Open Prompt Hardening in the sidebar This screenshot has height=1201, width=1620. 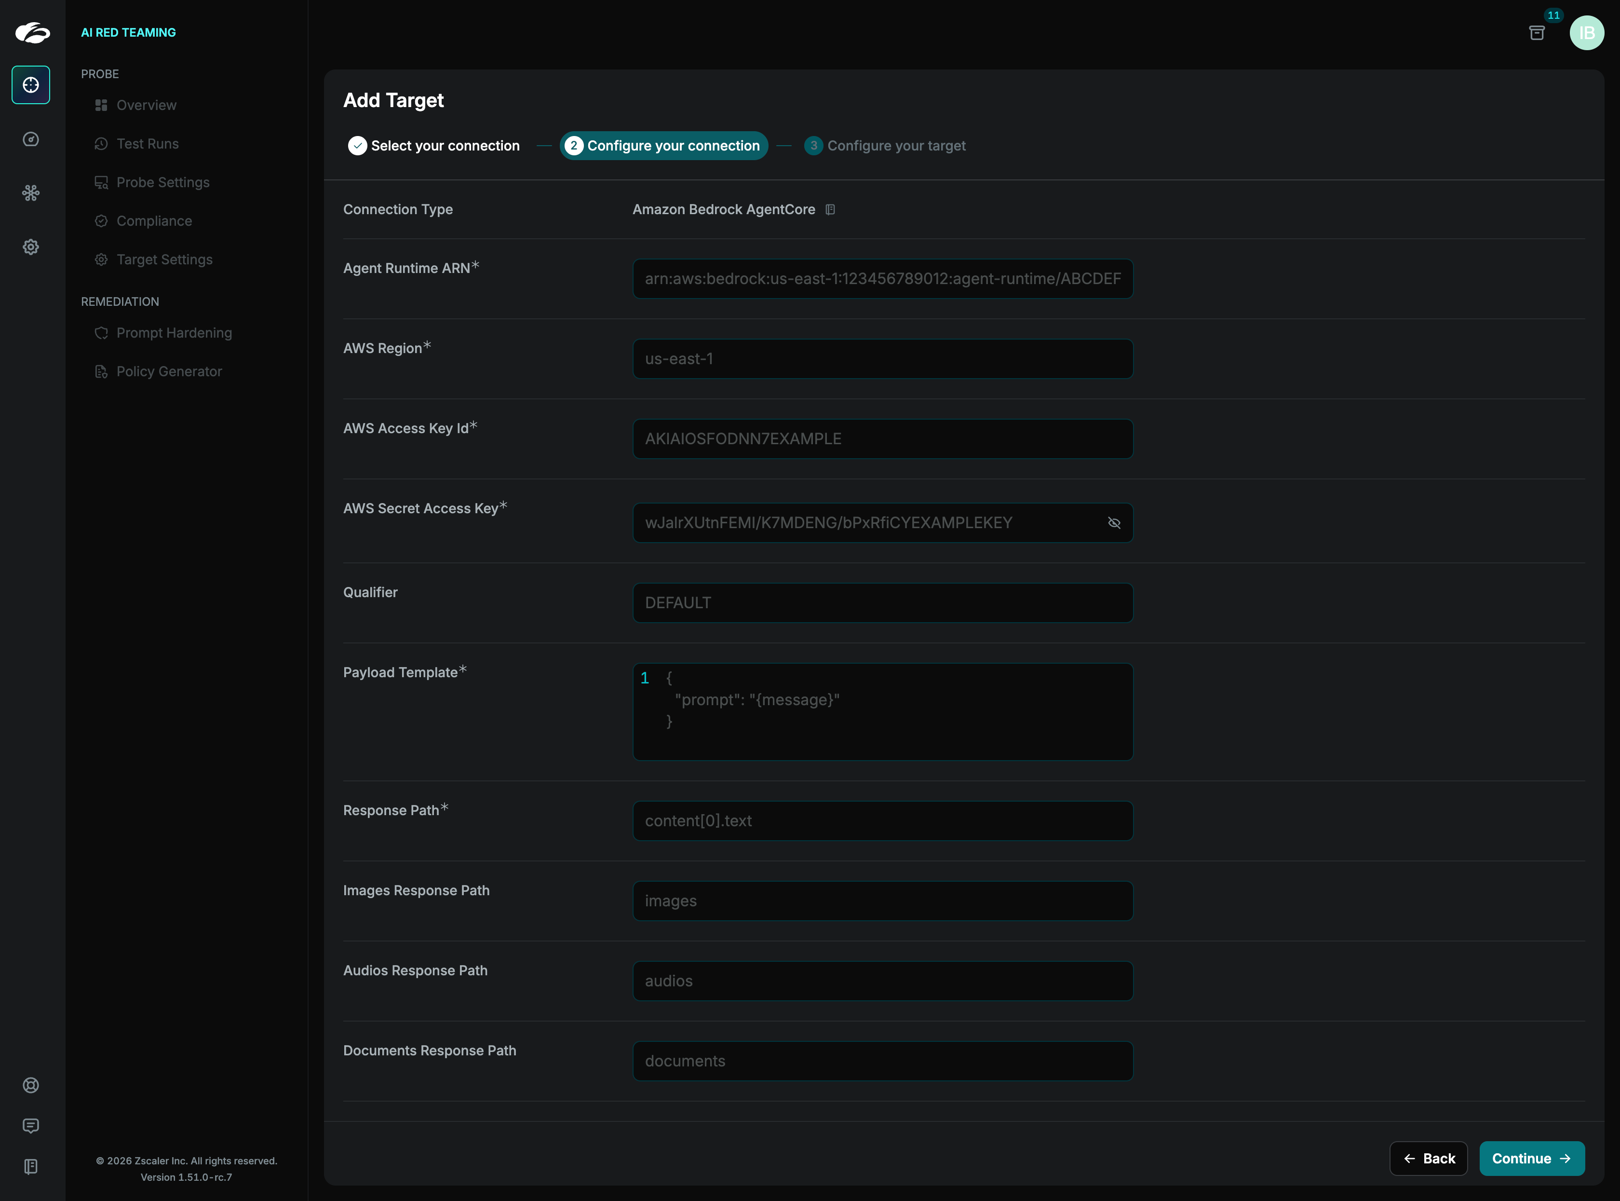coord(174,333)
